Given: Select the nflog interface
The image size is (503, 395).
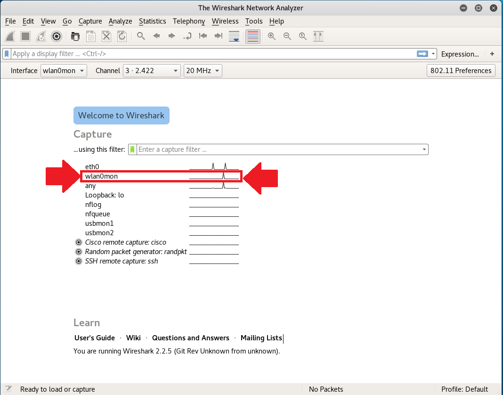Looking at the screenshot, I should 162,205.
